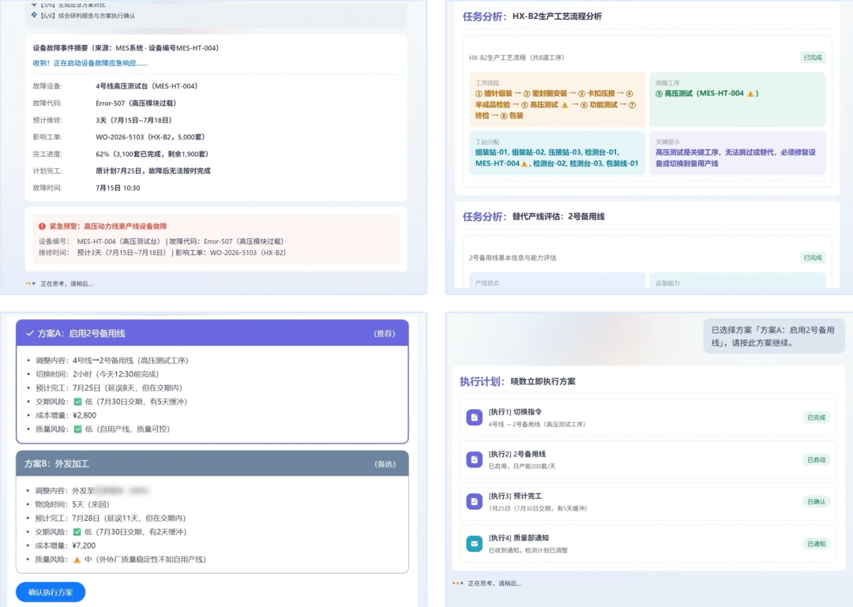The image size is (853, 607).
Task: Click the 4号线高压测试台（MES-HT-004） device value
Action: click(146, 86)
